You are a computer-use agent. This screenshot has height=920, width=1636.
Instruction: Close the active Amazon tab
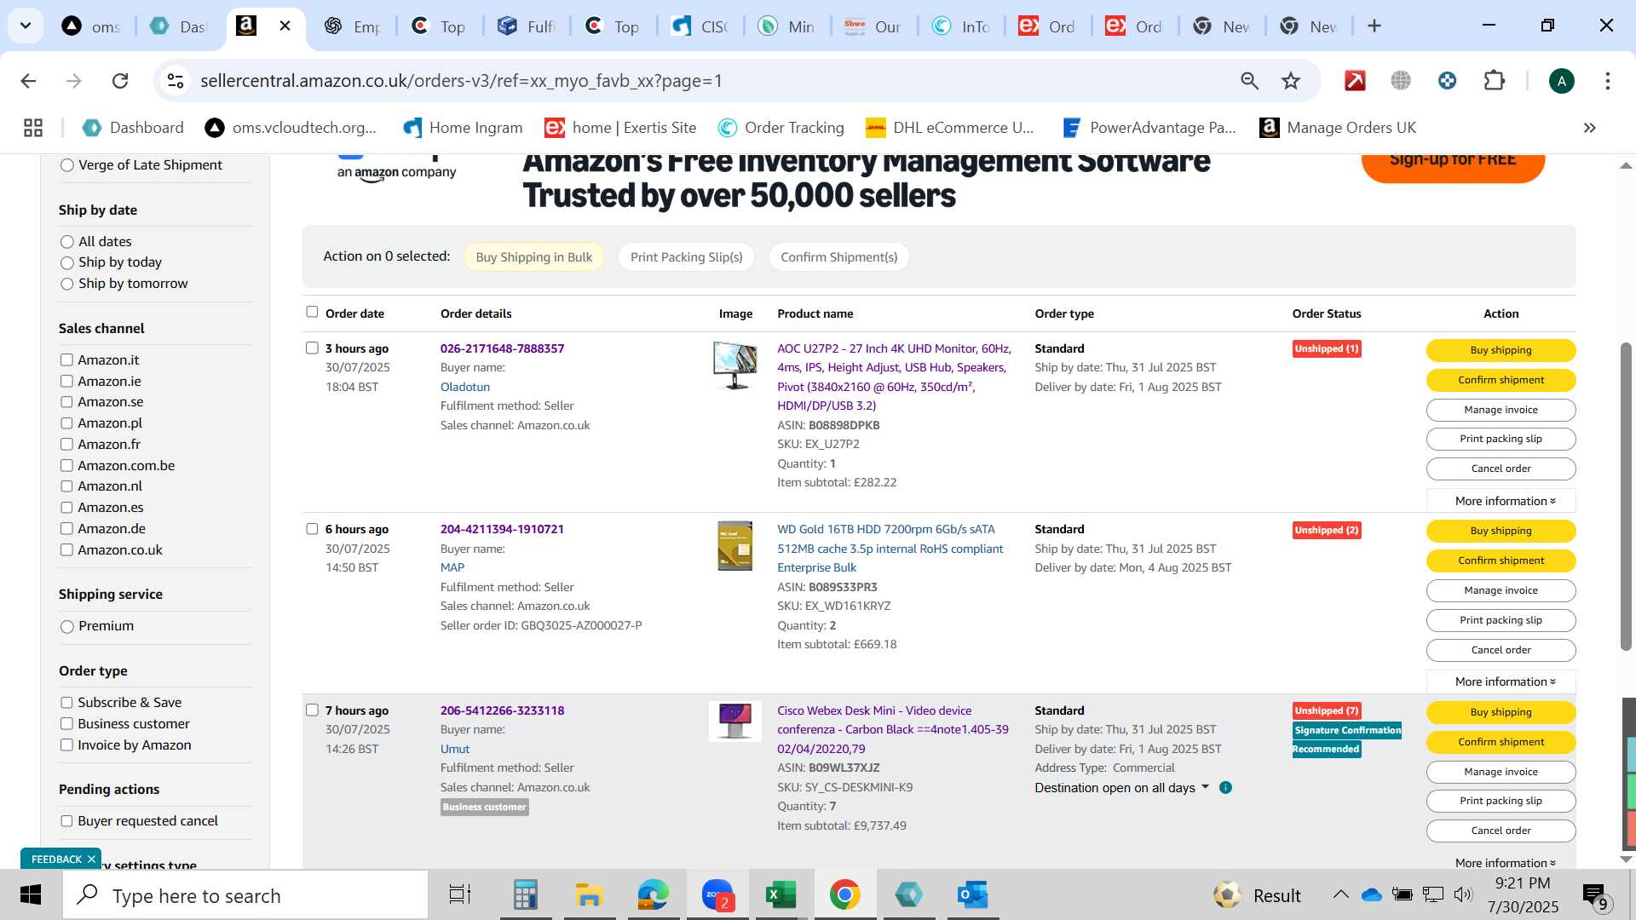[285, 26]
